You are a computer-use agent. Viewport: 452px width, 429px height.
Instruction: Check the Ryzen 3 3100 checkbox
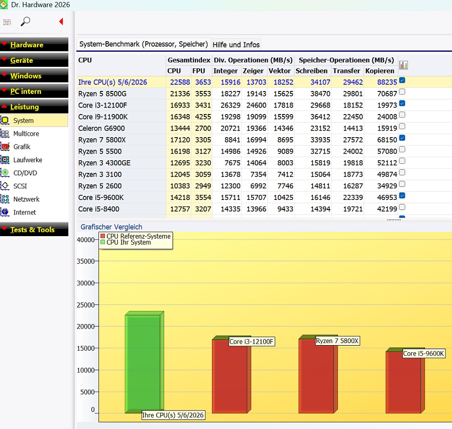pos(402,173)
